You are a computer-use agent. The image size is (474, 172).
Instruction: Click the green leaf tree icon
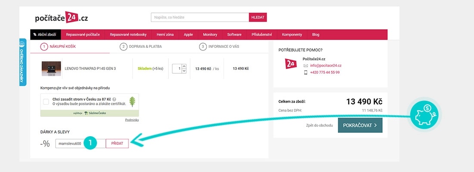point(132,102)
